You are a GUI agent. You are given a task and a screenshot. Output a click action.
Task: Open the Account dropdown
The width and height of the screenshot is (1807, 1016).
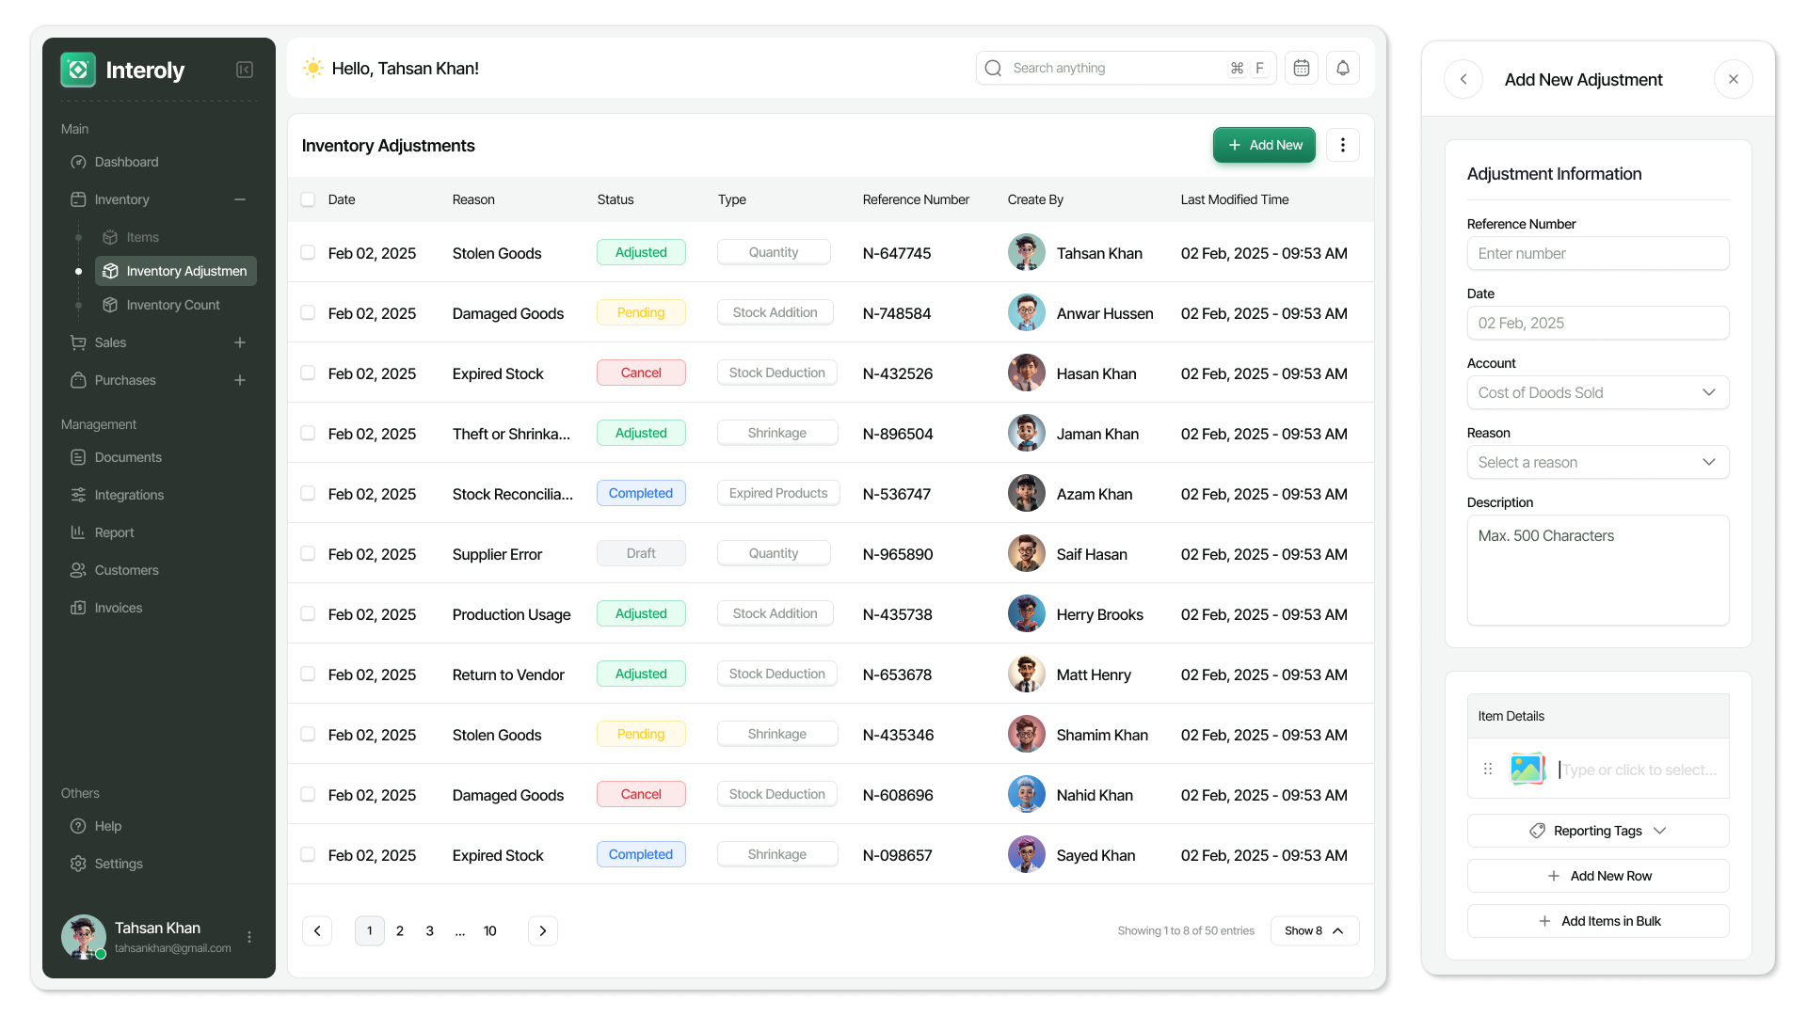point(1597,392)
